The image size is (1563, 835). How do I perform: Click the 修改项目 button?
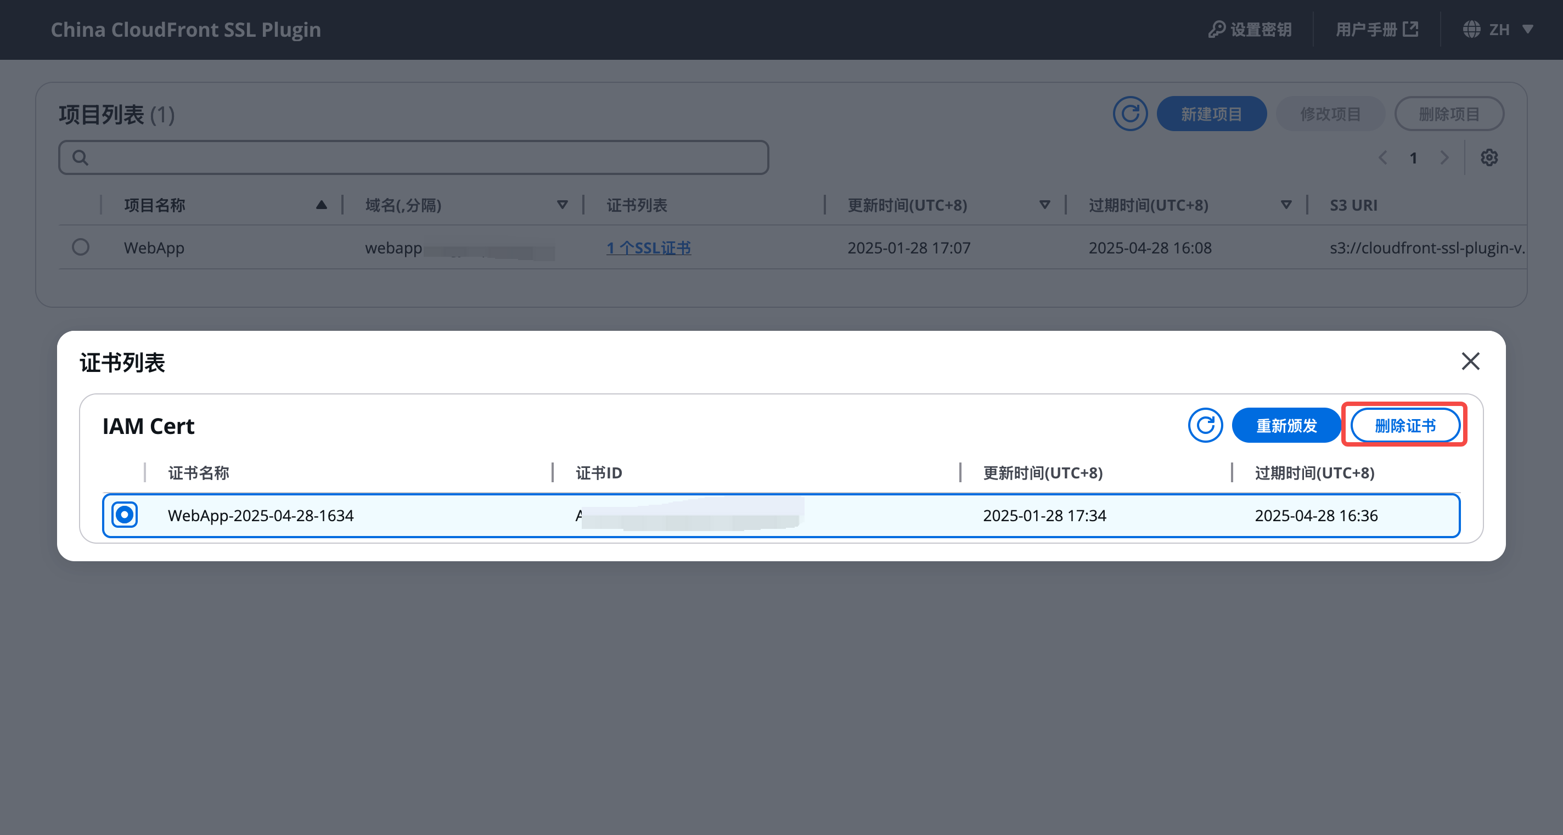coord(1330,114)
